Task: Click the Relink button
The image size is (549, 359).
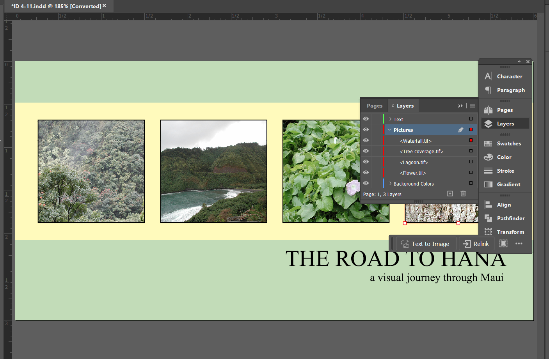Action: tap(476, 244)
